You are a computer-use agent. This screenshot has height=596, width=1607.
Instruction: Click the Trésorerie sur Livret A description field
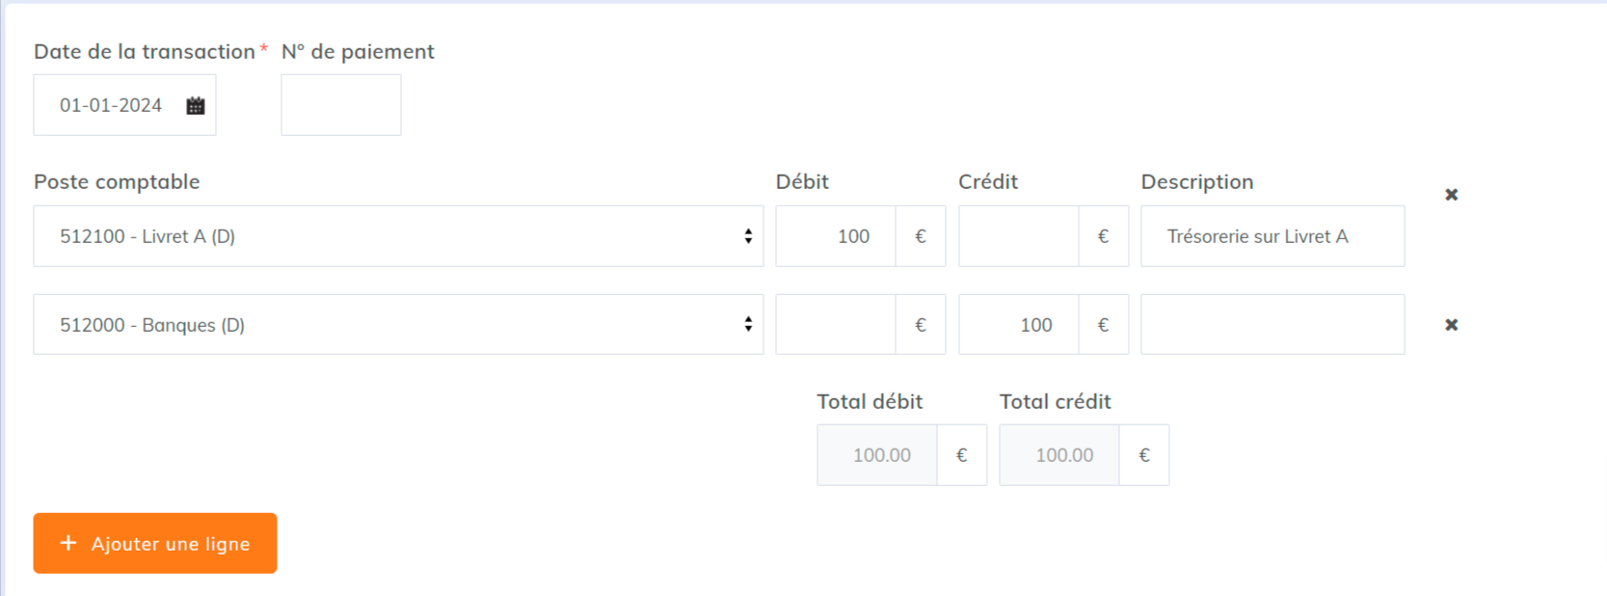(x=1272, y=236)
